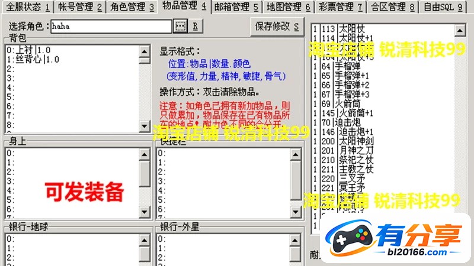Open the 角色管理 3 tab

click(132, 7)
